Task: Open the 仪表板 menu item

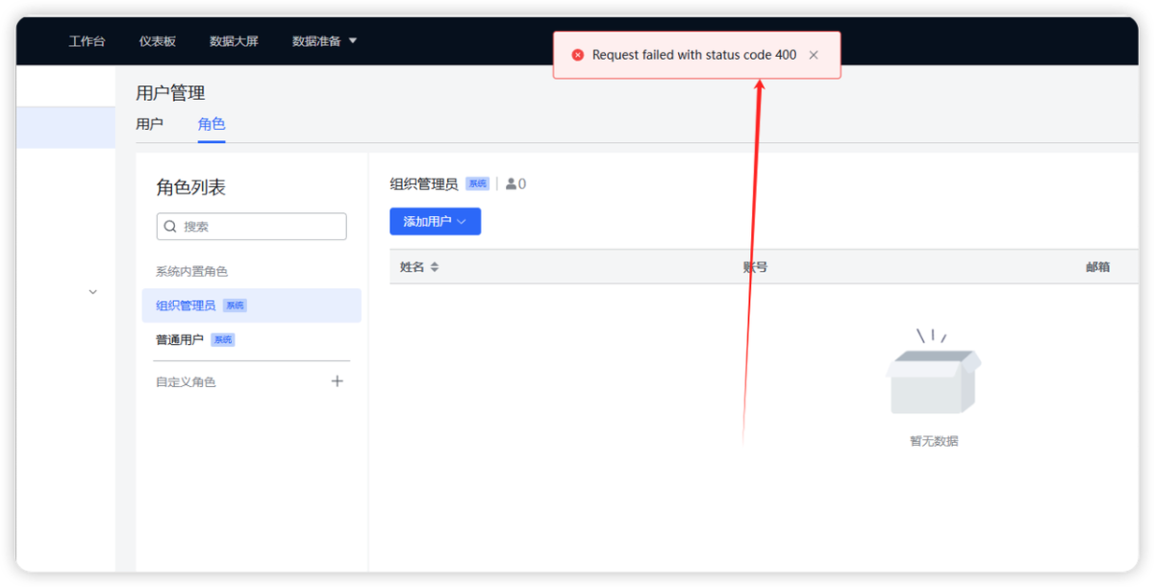Action: (x=157, y=41)
